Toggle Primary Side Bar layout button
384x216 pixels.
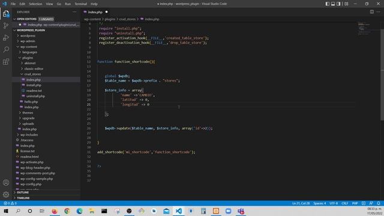coord(328,4)
